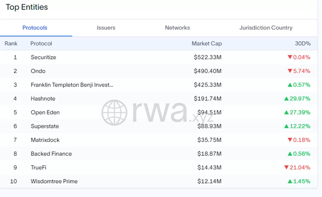Viewport: 322px width, 197px height.
Task: Open the Ondo protocol entry
Action: tap(38, 71)
